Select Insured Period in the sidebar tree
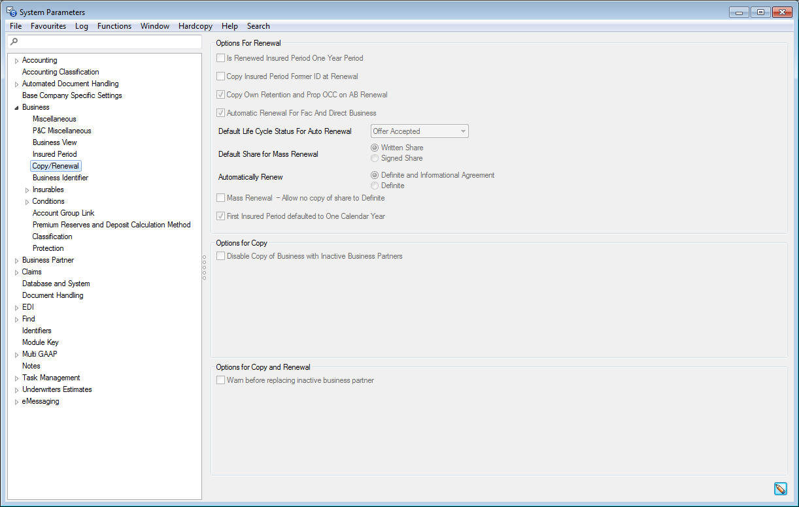Viewport: 799px width, 507px height. coord(54,154)
